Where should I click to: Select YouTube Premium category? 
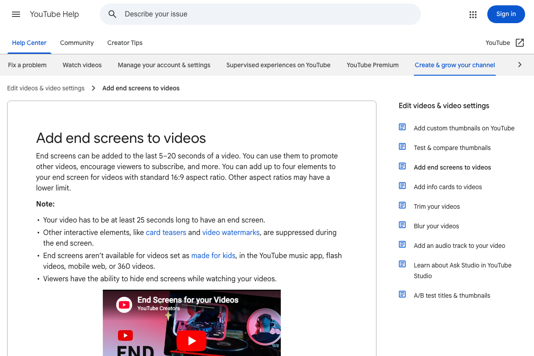373,65
